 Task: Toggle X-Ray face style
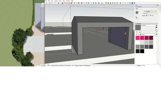tap(120, 3)
